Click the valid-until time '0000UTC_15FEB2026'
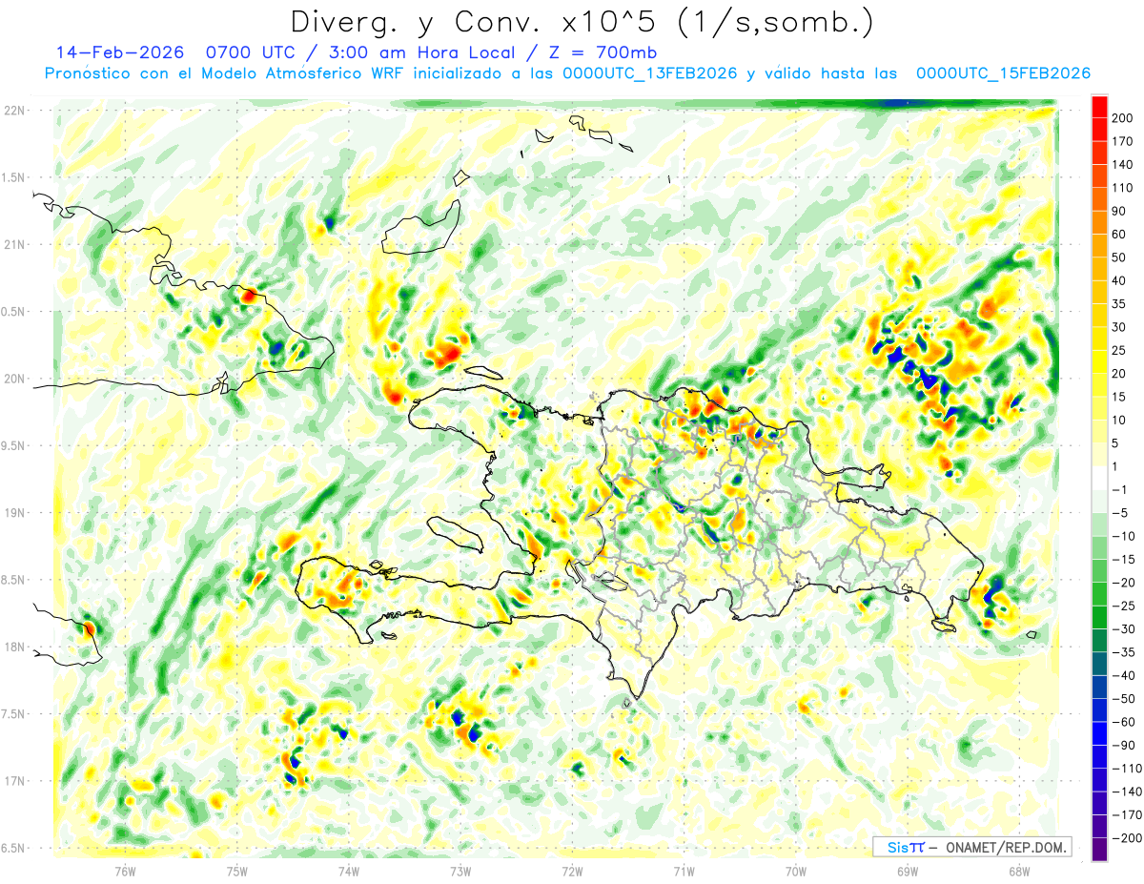This screenshot has height=884, width=1144. [x=1002, y=73]
